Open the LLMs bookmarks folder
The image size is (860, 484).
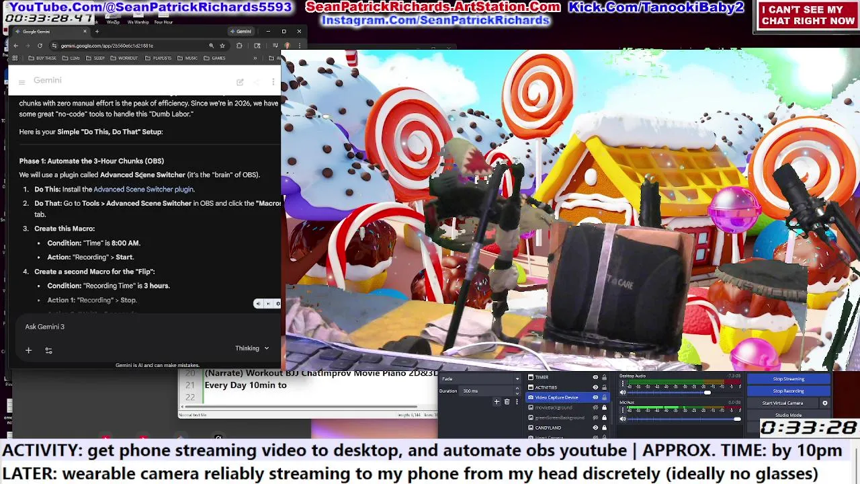point(71,58)
